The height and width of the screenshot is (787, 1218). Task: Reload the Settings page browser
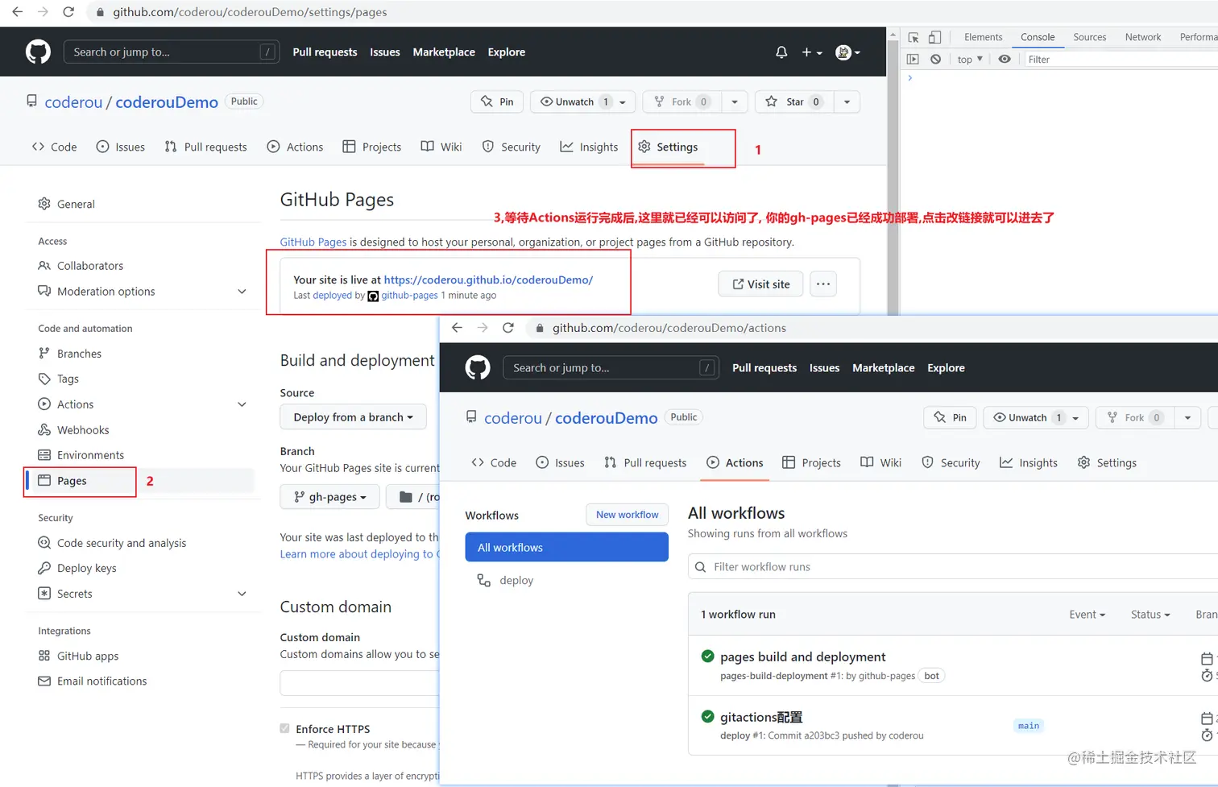68,12
